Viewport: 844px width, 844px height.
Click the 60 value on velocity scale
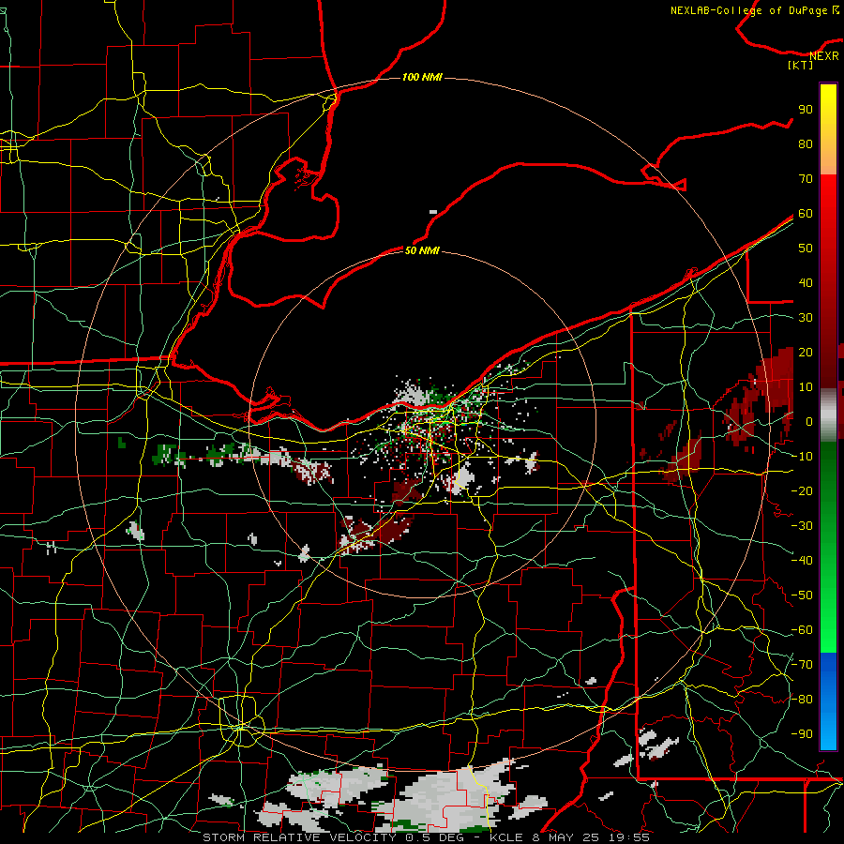806,214
